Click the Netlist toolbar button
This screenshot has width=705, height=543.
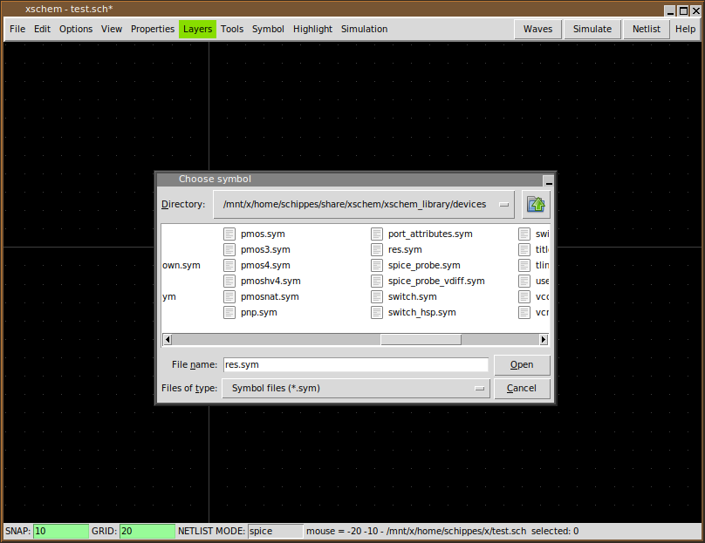click(647, 29)
